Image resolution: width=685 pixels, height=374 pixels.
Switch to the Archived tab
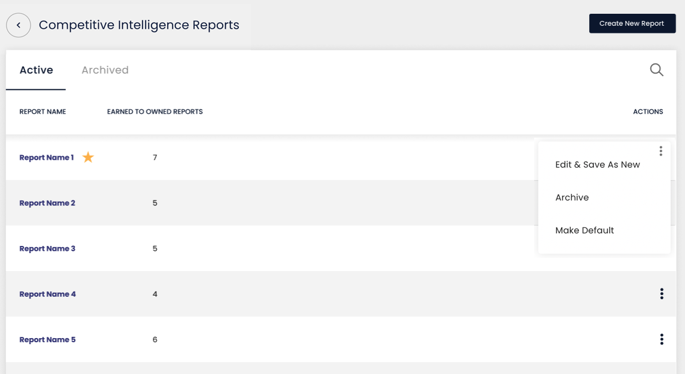click(x=105, y=69)
